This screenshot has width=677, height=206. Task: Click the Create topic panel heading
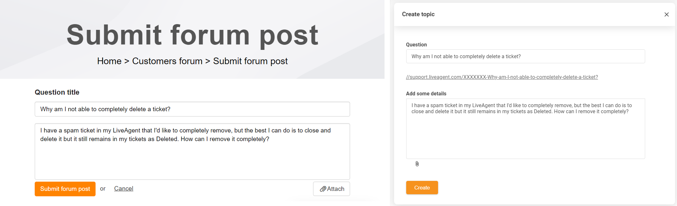tap(418, 14)
